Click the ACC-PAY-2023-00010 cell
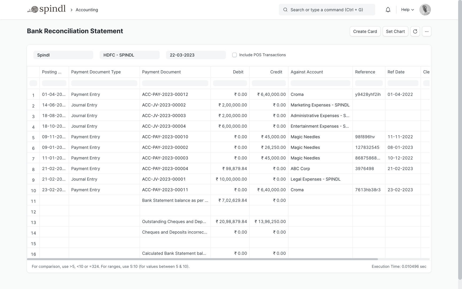Screen dimensions: 462x289 point(175,137)
